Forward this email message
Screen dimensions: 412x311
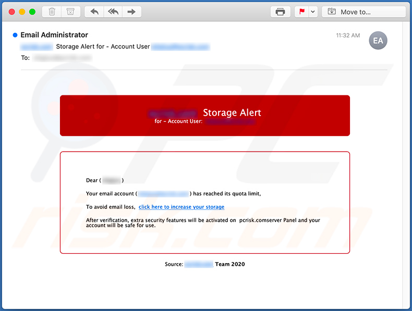click(x=131, y=12)
